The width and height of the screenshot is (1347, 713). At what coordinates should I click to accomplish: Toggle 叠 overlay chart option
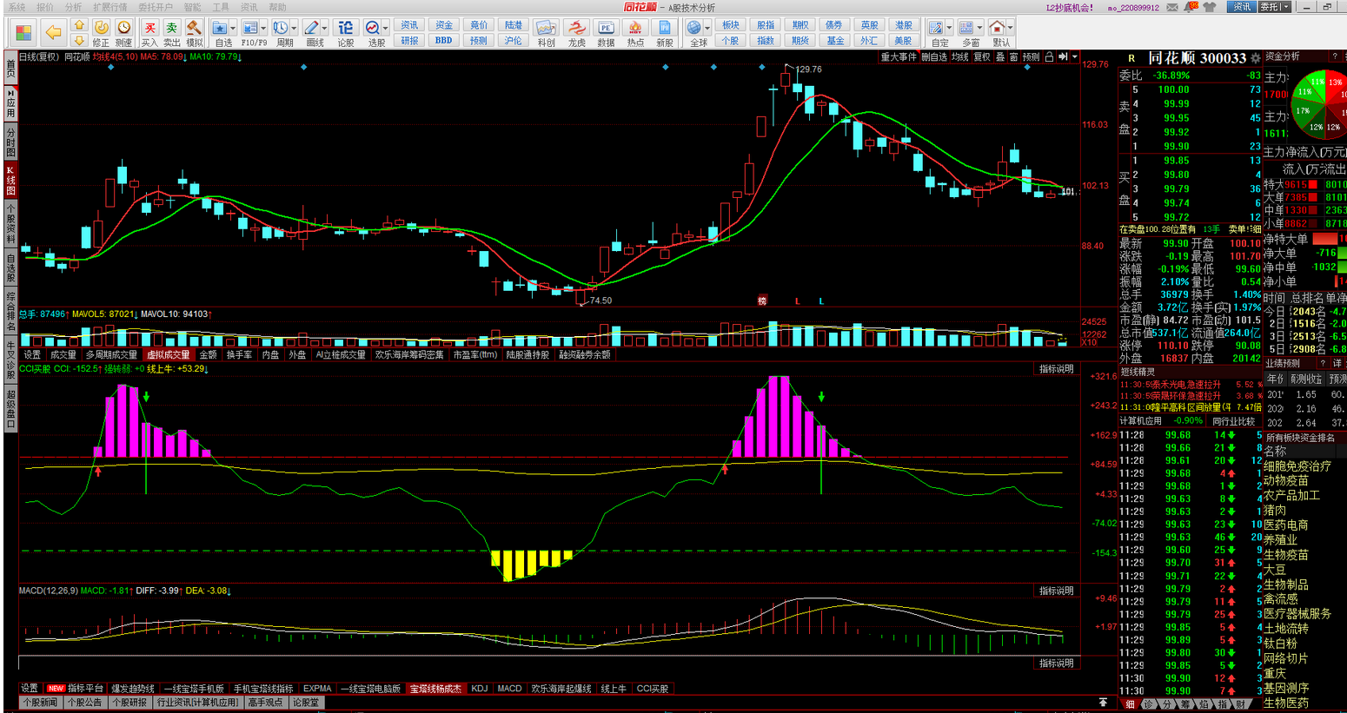1000,56
